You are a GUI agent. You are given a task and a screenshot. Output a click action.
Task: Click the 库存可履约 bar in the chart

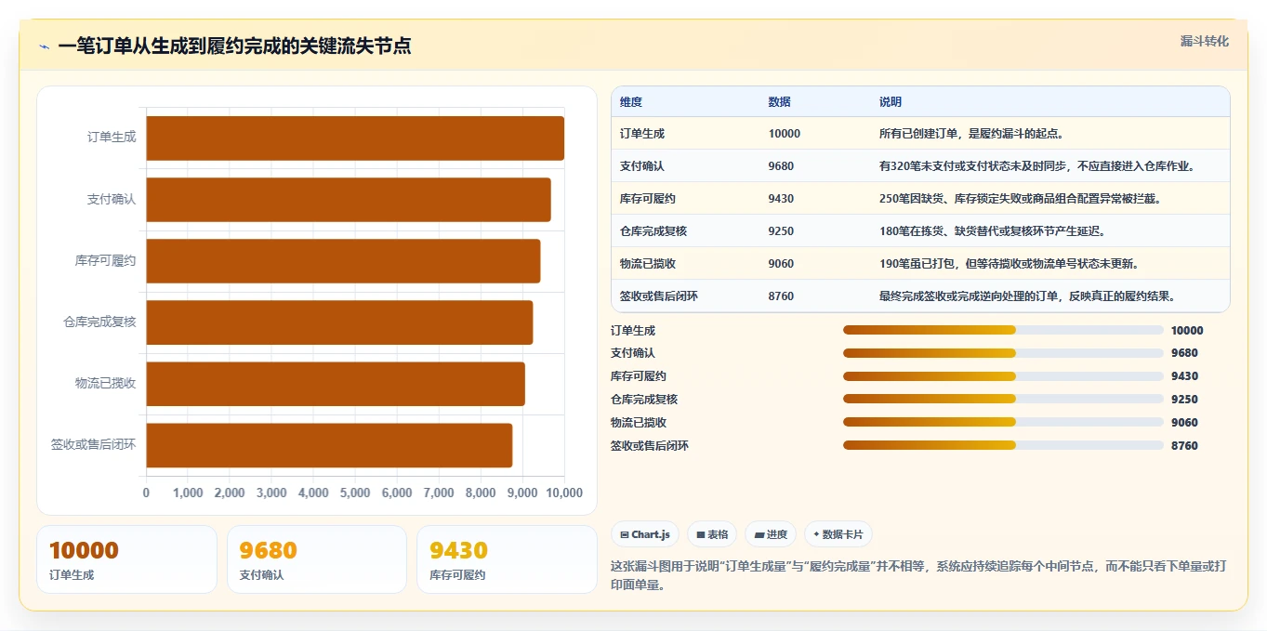[343, 261]
